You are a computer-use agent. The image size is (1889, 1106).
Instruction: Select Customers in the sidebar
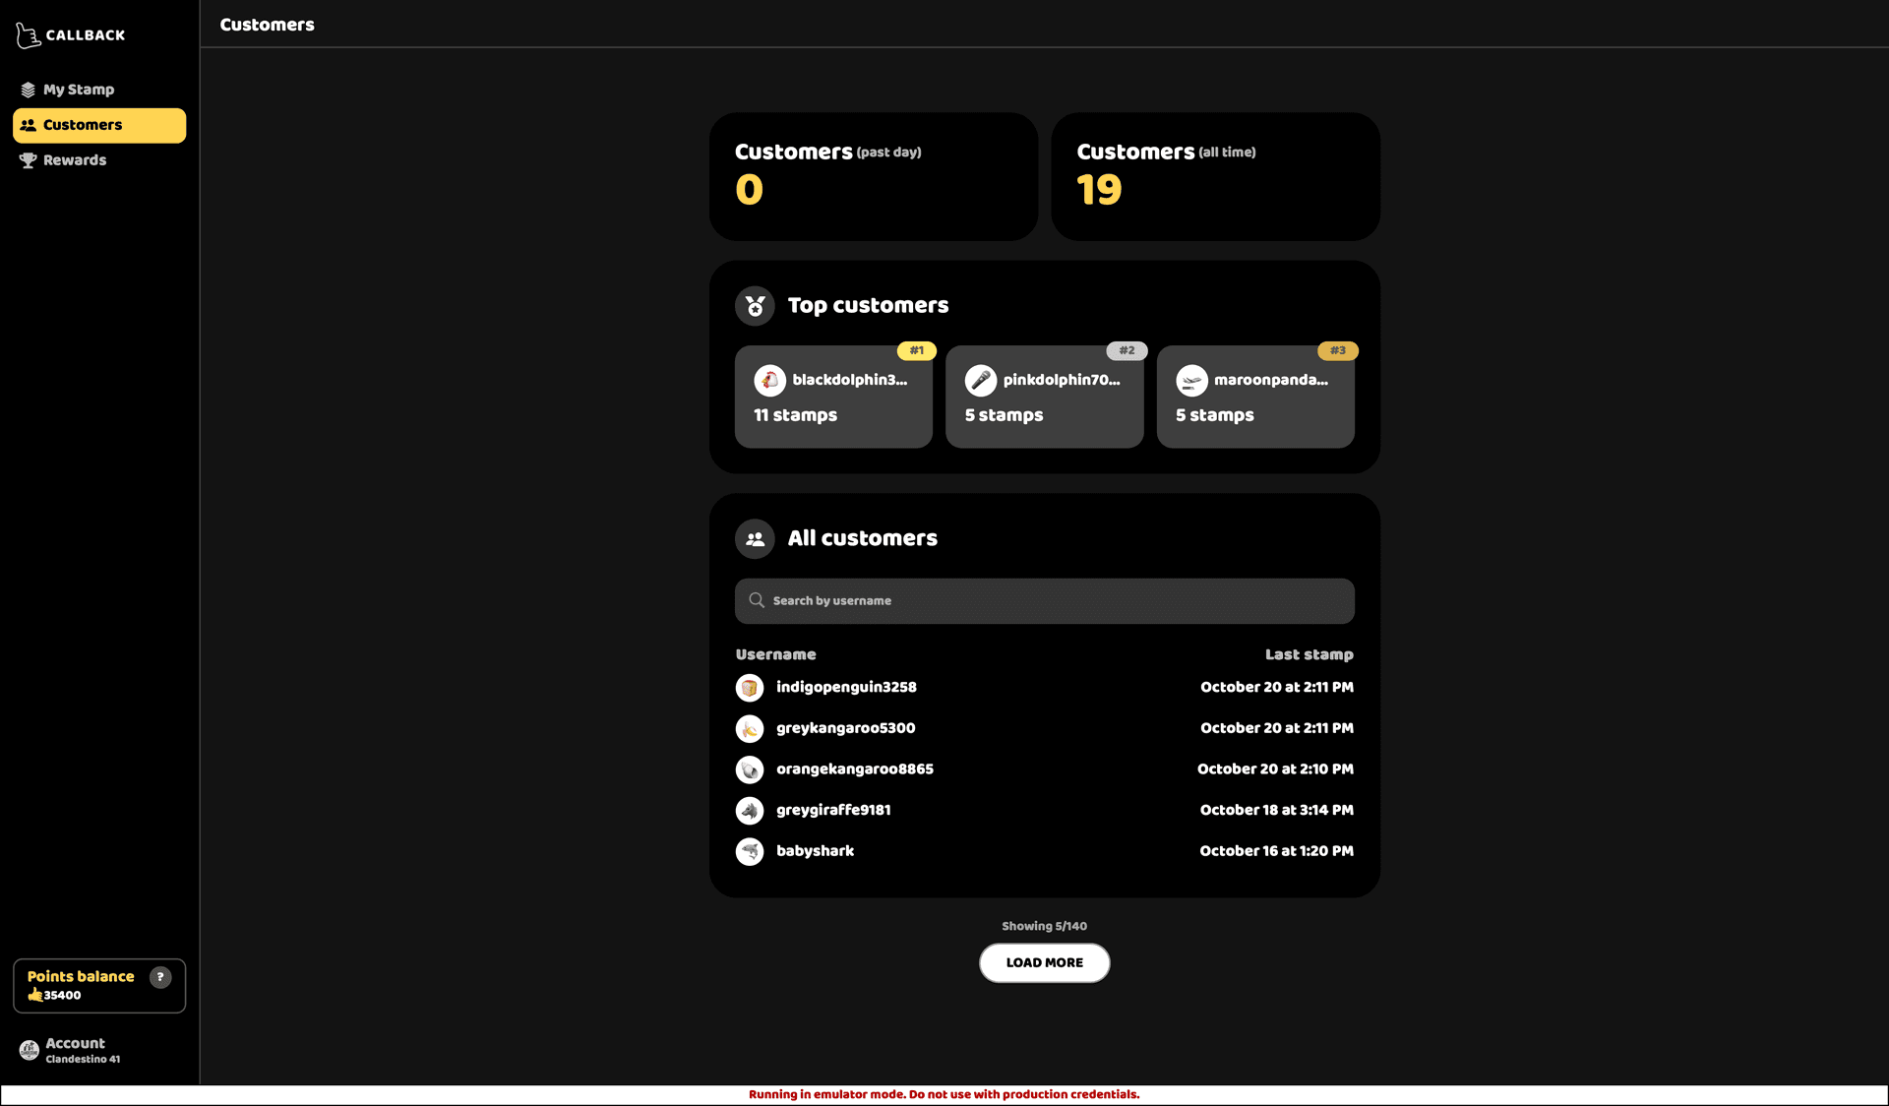click(99, 125)
